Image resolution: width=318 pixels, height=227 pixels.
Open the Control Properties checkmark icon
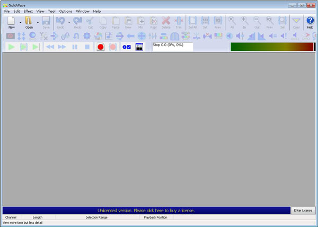pyautogui.click(x=127, y=47)
